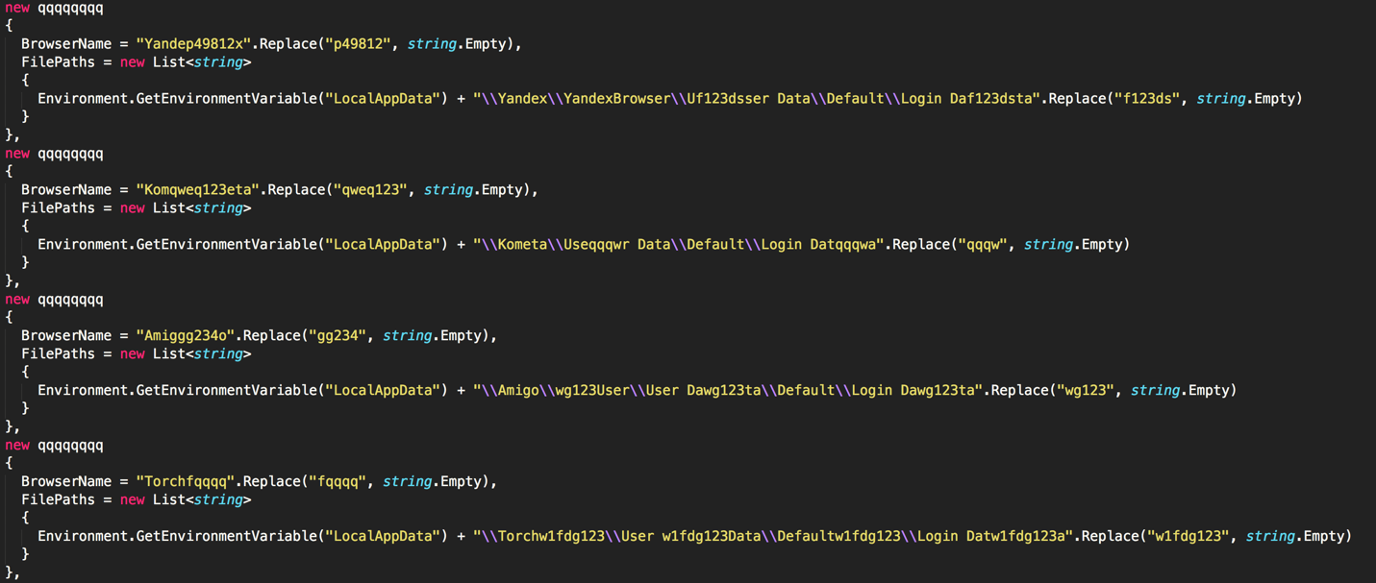Click string.Empty ending the Torch path line
Screen dimensions: 1376x583
pyautogui.click(x=1294, y=537)
